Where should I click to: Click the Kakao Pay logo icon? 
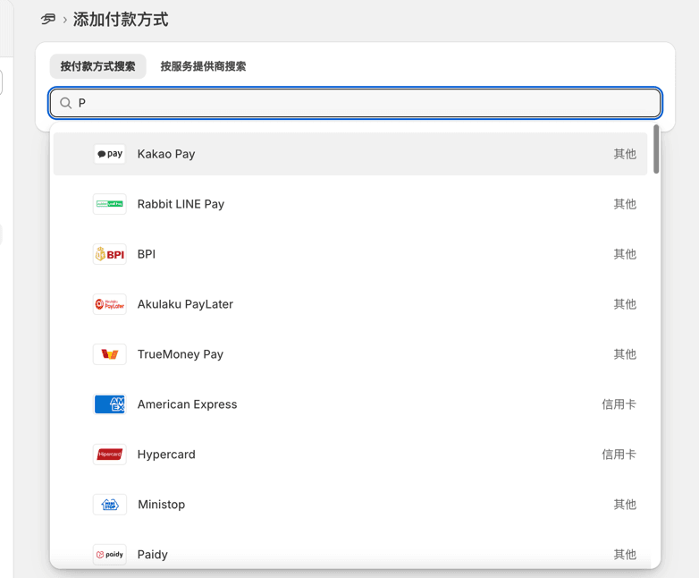pos(110,154)
